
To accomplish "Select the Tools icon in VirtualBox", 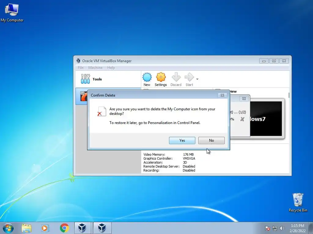I will coord(86,79).
